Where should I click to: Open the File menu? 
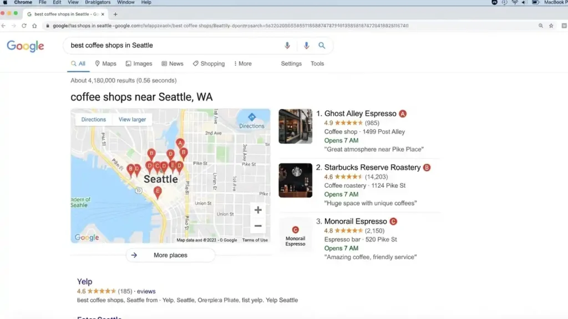(x=42, y=3)
